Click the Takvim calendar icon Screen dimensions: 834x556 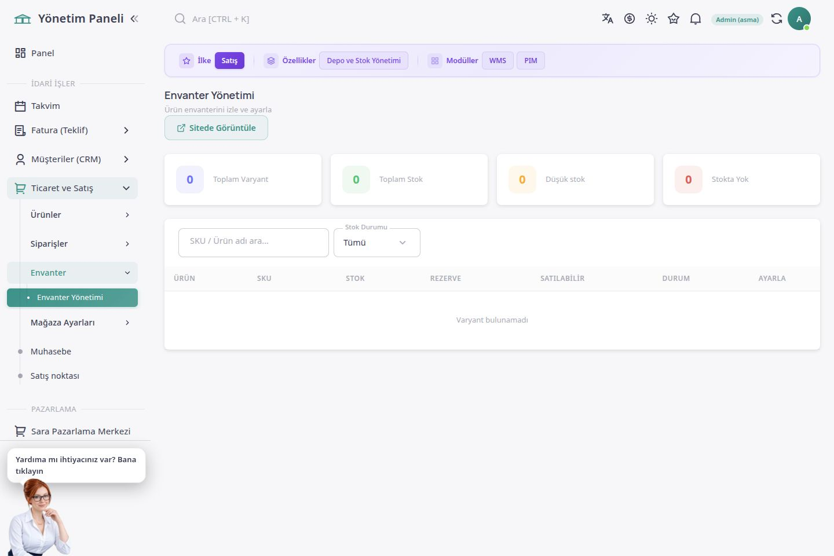(20, 106)
